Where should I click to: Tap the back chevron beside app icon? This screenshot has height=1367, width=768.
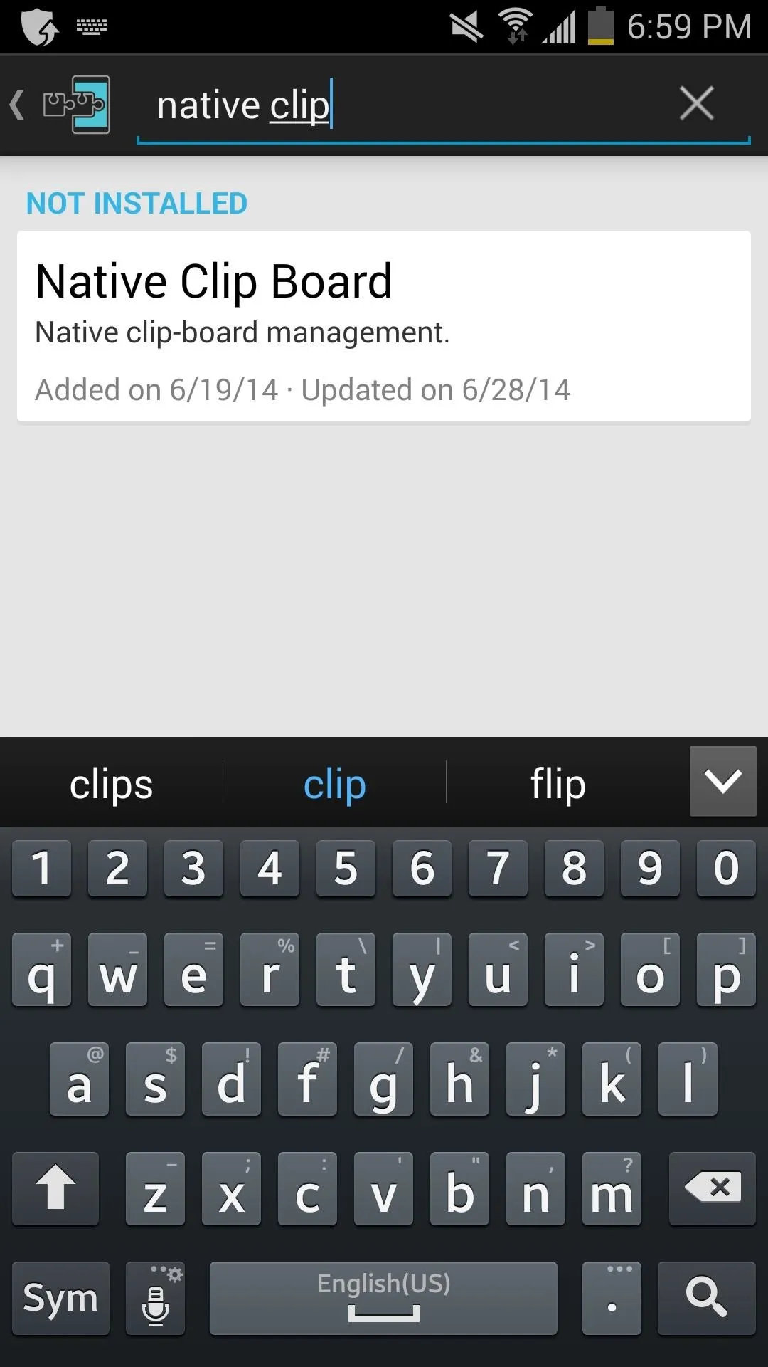coord(17,105)
